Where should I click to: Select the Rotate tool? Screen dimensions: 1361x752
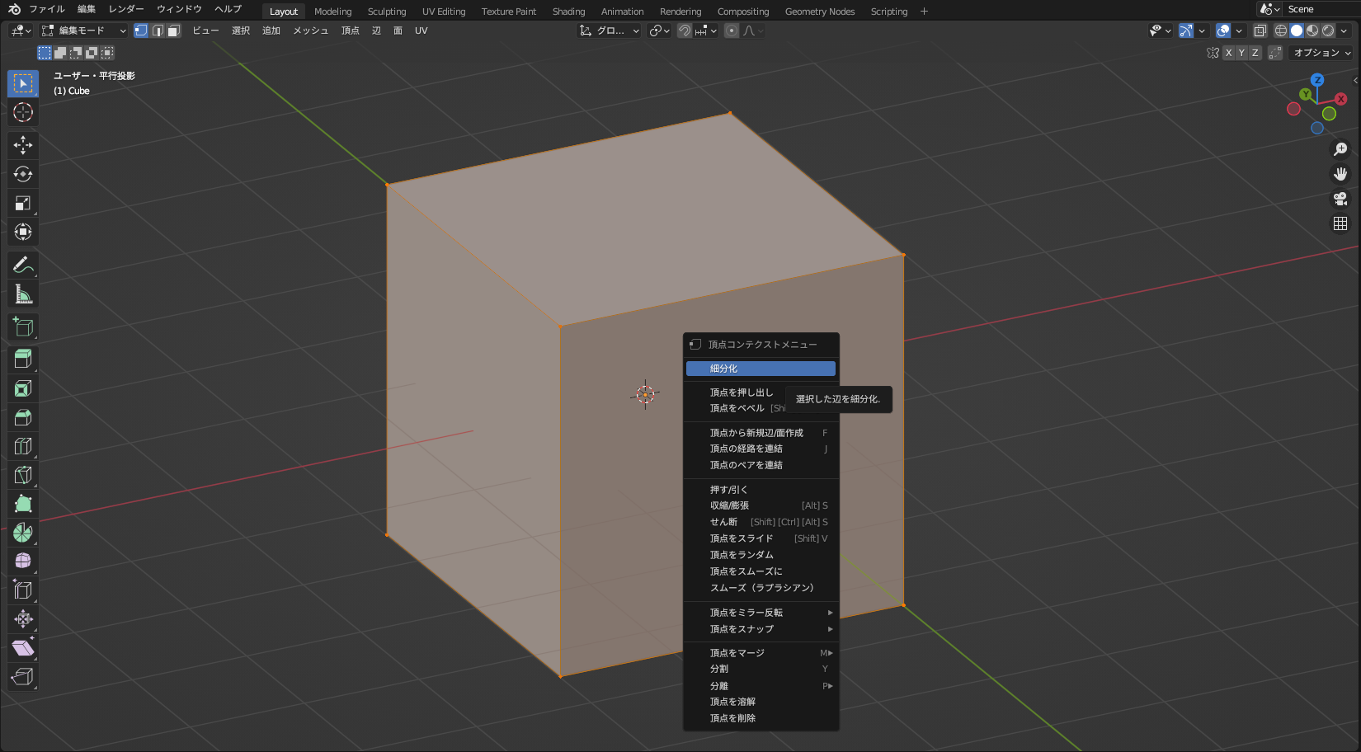pos(22,174)
